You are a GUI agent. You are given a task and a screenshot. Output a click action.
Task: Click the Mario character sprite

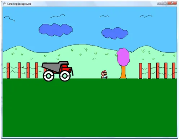[x=104, y=75]
